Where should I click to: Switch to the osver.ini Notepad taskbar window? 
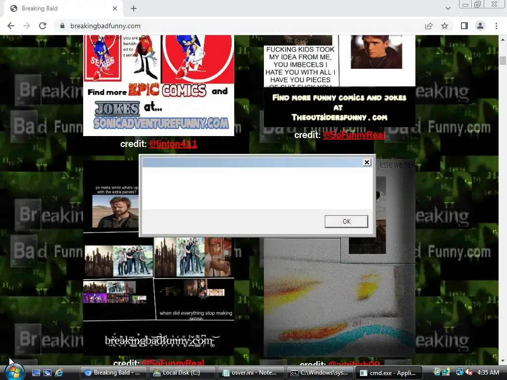251,373
